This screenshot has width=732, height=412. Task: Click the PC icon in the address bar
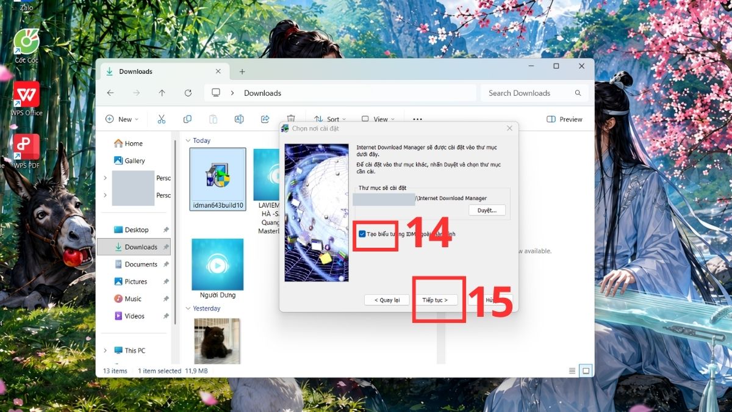216,93
